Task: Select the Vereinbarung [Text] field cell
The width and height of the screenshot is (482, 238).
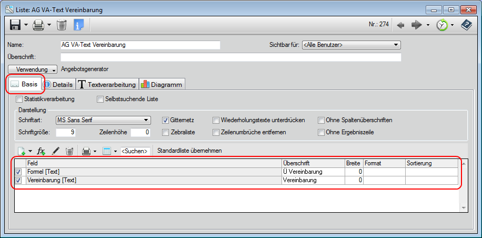Action: coord(154,180)
